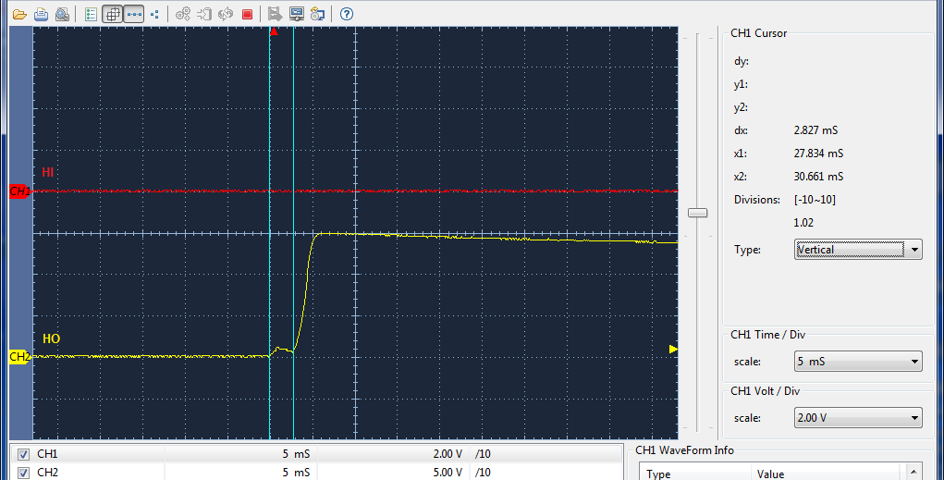Click the dx value 2.827 mS

coord(815,130)
